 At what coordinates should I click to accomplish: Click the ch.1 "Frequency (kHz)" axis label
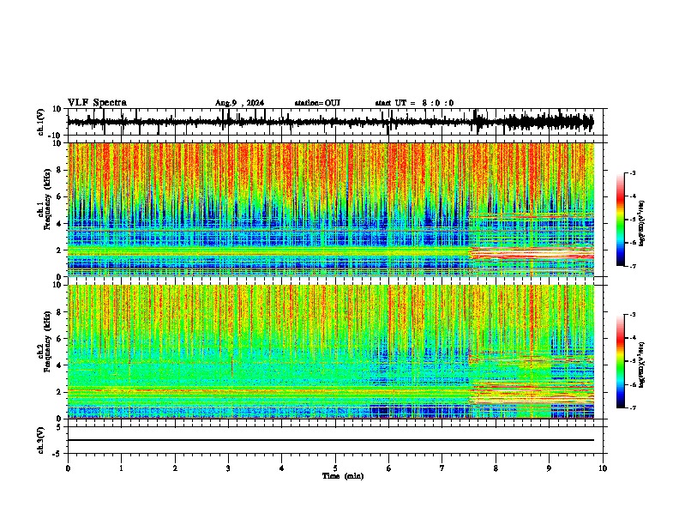tap(47, 199)
